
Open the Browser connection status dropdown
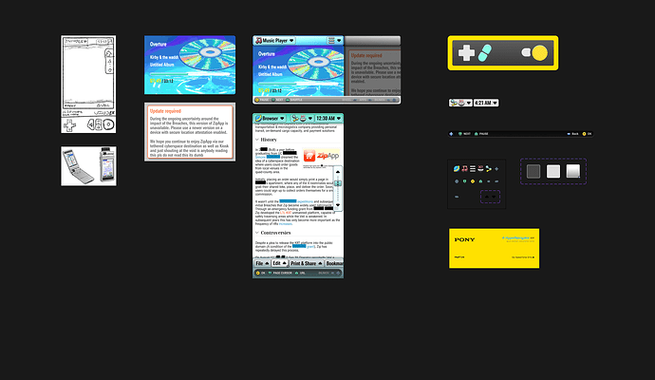(302, 119)
